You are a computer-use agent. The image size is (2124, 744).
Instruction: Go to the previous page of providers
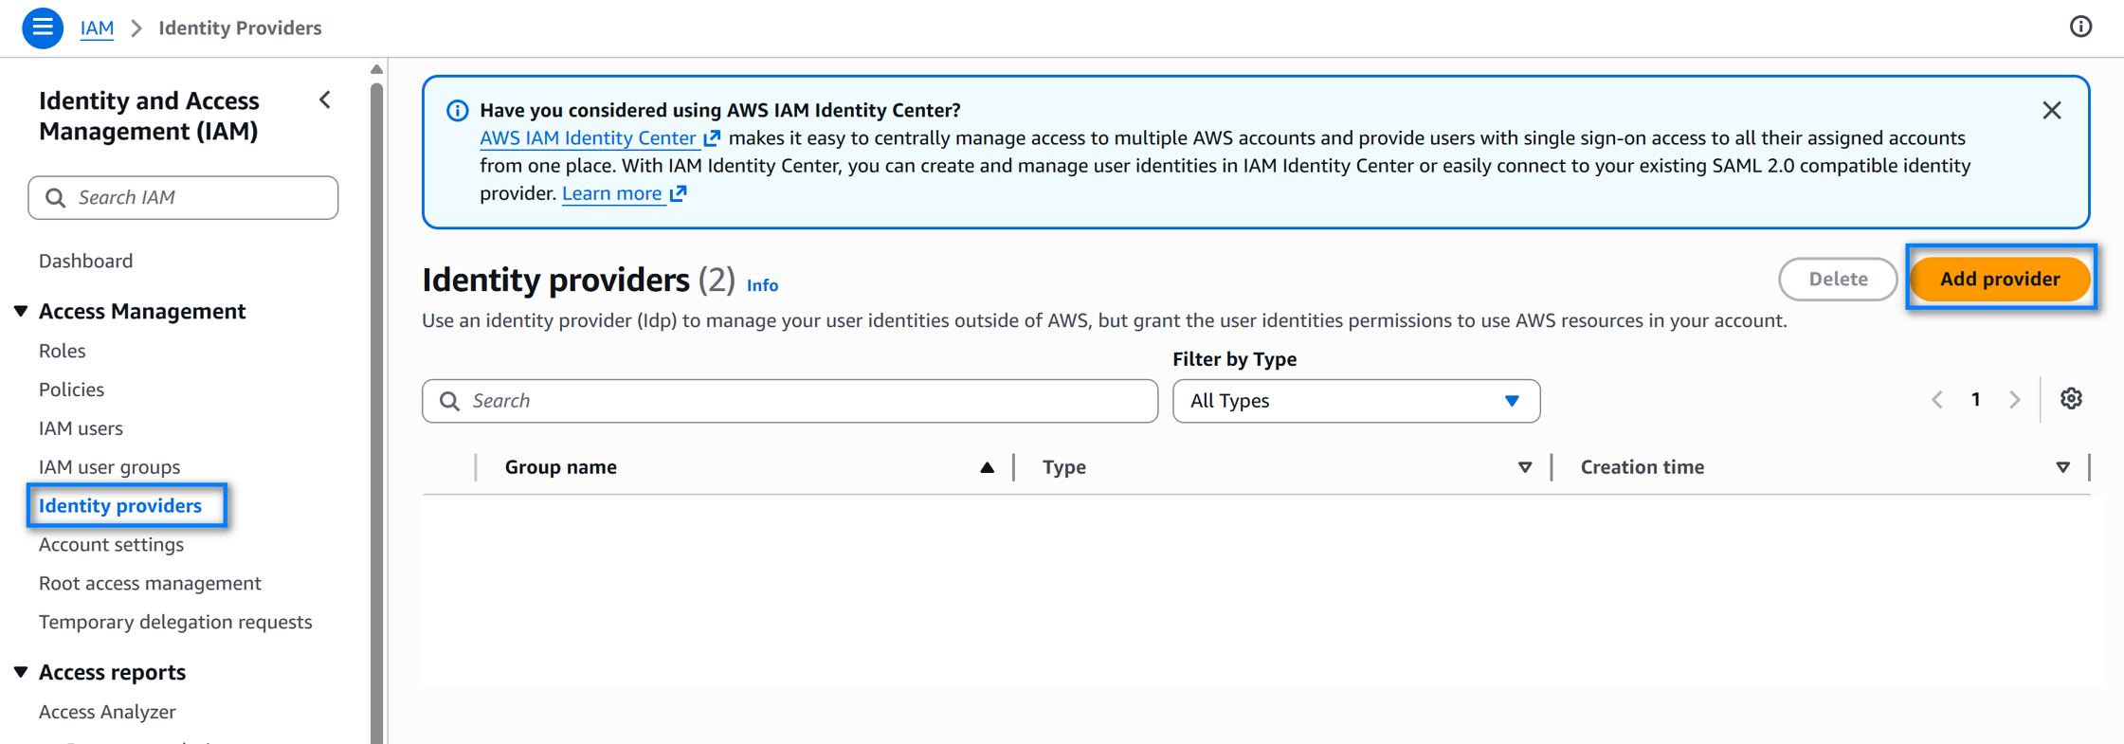click(1937, 400)
